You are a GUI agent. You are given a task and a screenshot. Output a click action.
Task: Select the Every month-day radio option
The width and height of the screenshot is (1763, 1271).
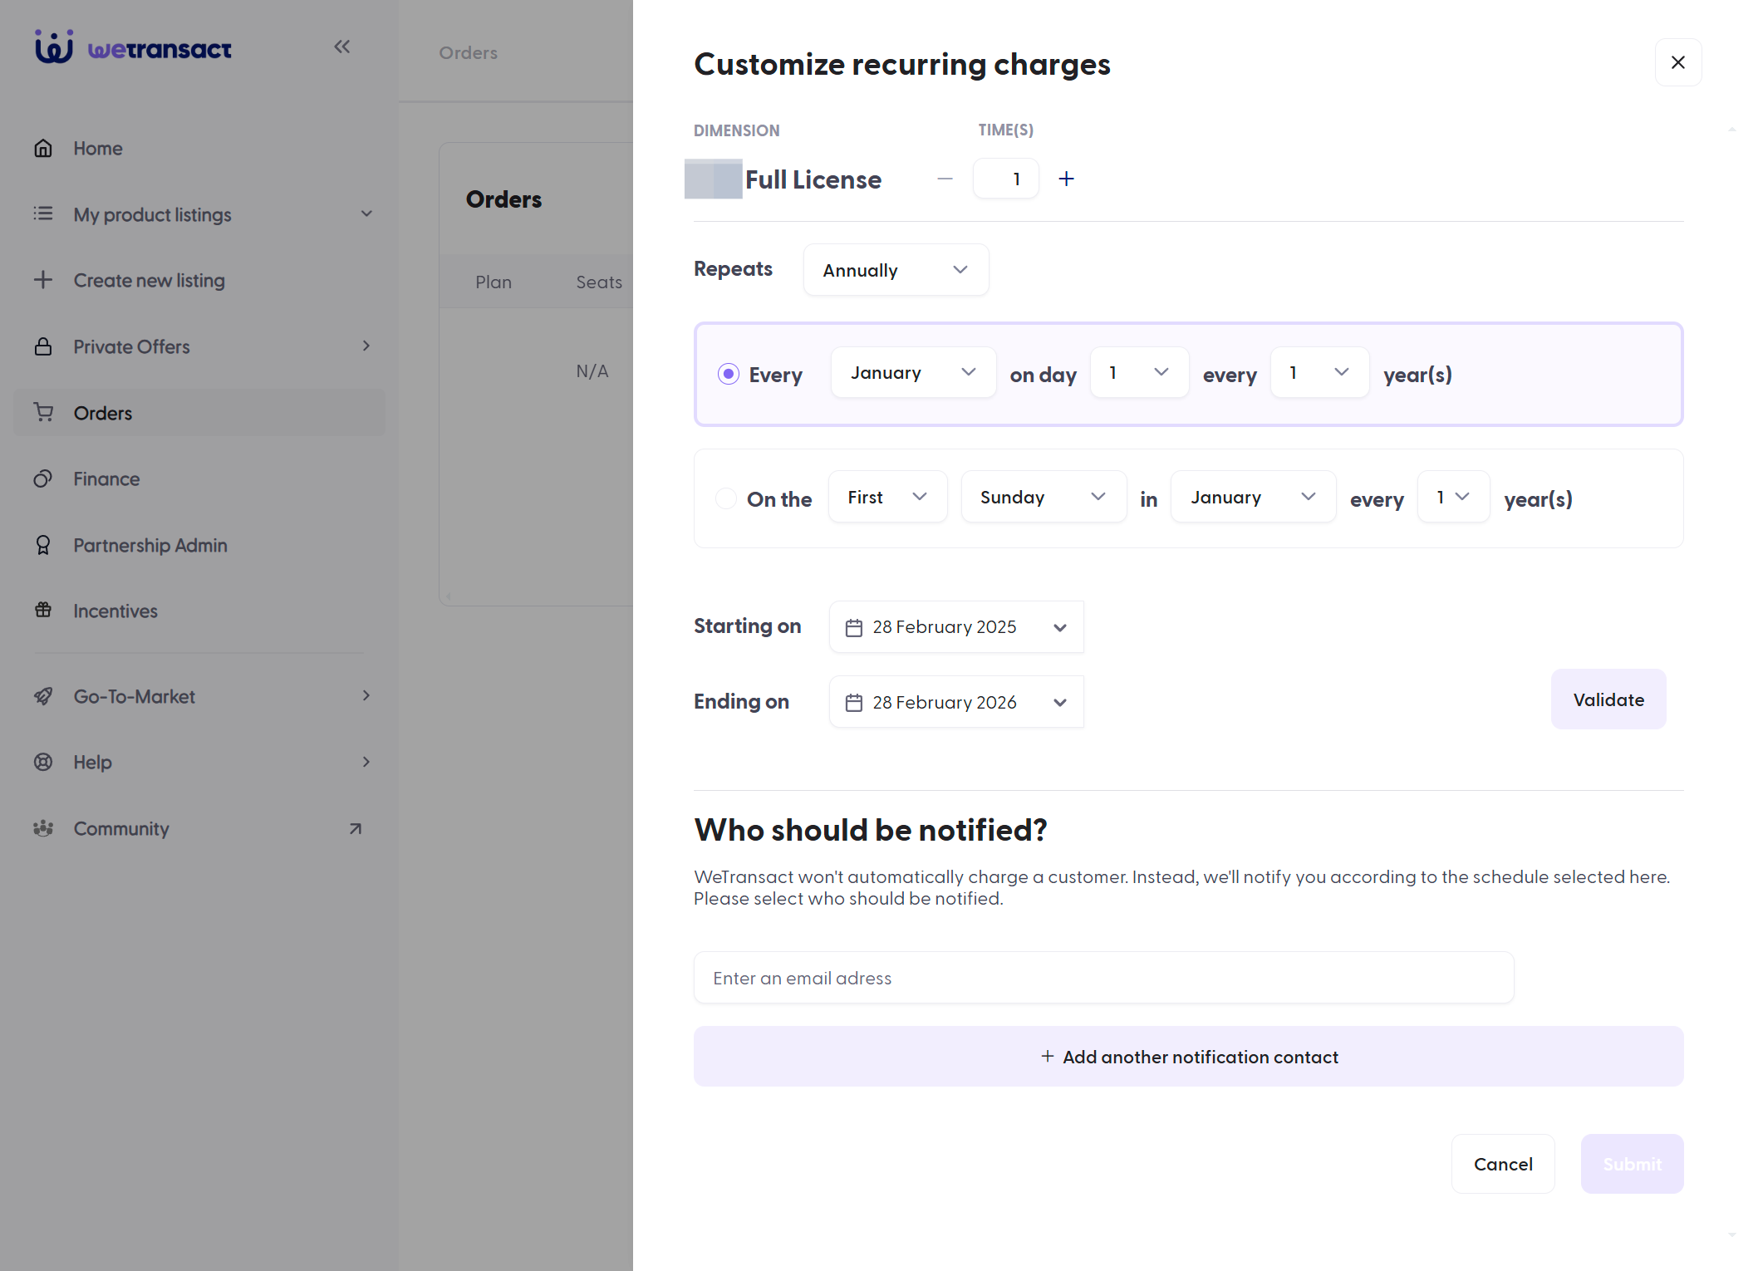click(729, 374)
